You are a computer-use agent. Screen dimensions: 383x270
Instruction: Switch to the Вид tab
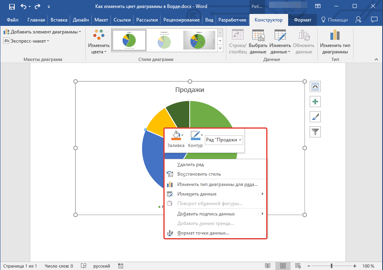(209, 20)
